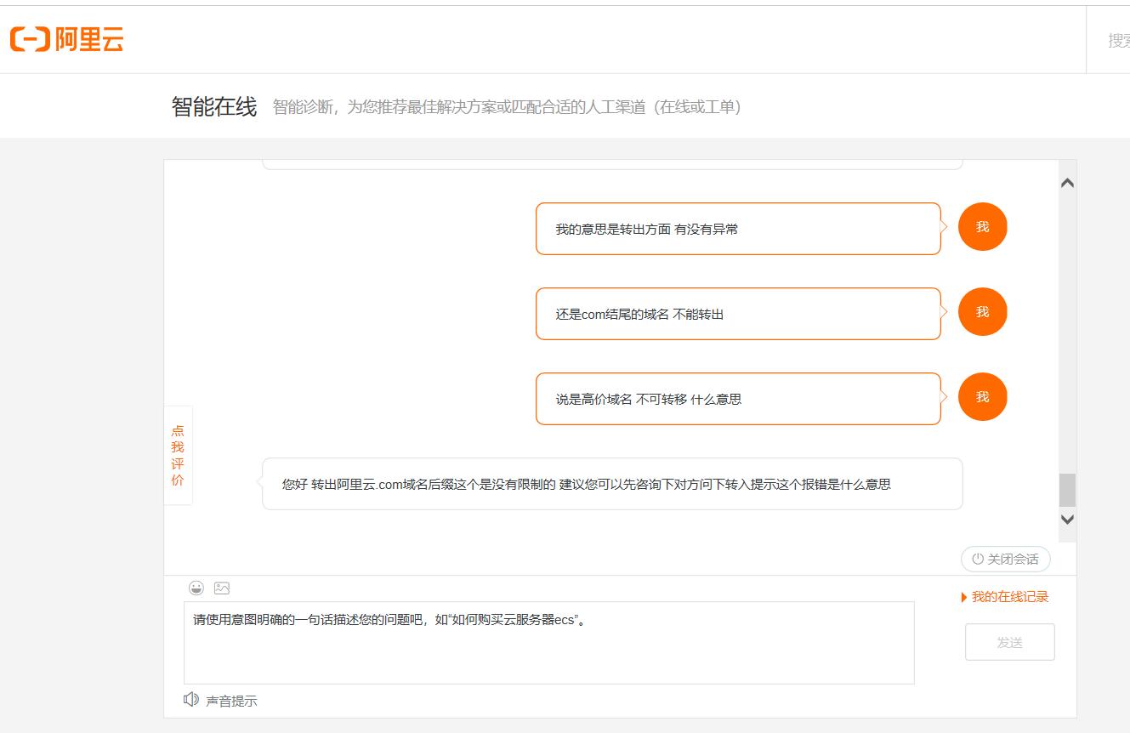Click the upward chevron atop the chat scrollbar
The image size is (1130, 733).
1066,182
